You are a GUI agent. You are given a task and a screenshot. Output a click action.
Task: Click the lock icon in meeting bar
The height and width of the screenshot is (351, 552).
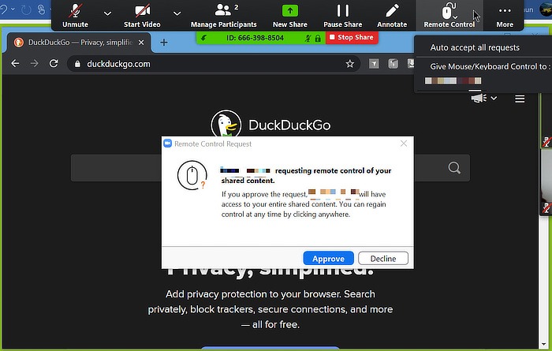point(318,38)
